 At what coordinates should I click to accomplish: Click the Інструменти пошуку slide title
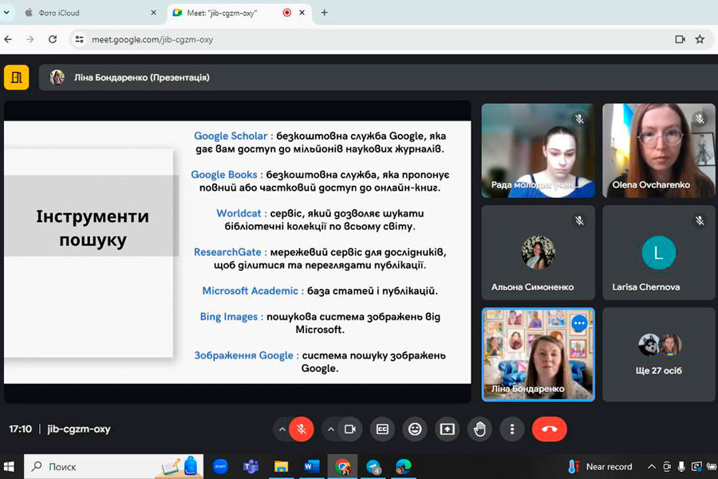click(93, 228)
